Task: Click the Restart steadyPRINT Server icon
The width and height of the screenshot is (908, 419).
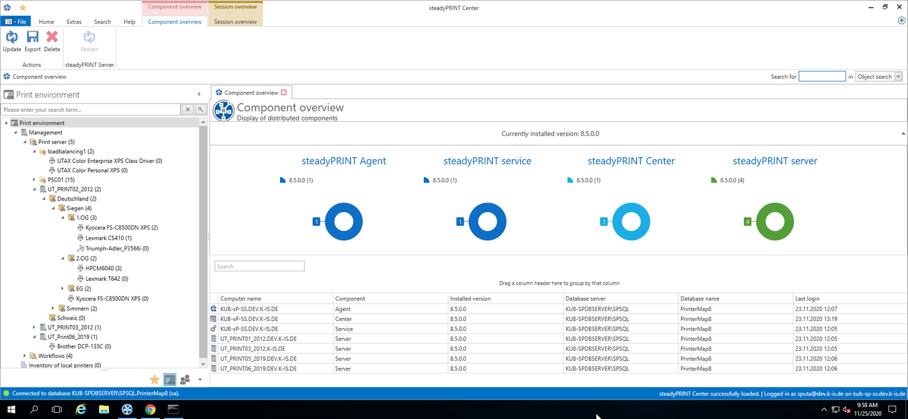Action: (x=90, y=37)
